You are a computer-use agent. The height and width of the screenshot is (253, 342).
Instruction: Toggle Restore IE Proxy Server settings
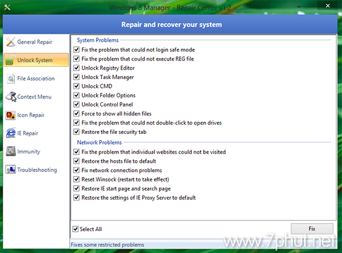[x=77, y=198]
